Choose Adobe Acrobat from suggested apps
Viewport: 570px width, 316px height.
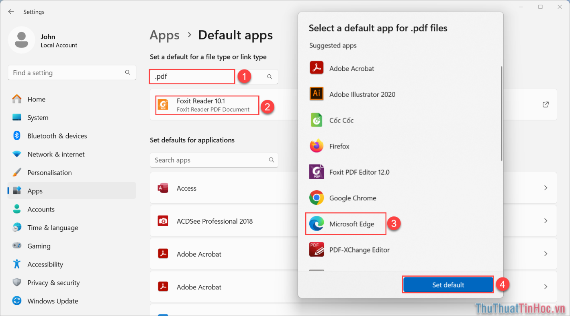351,68
